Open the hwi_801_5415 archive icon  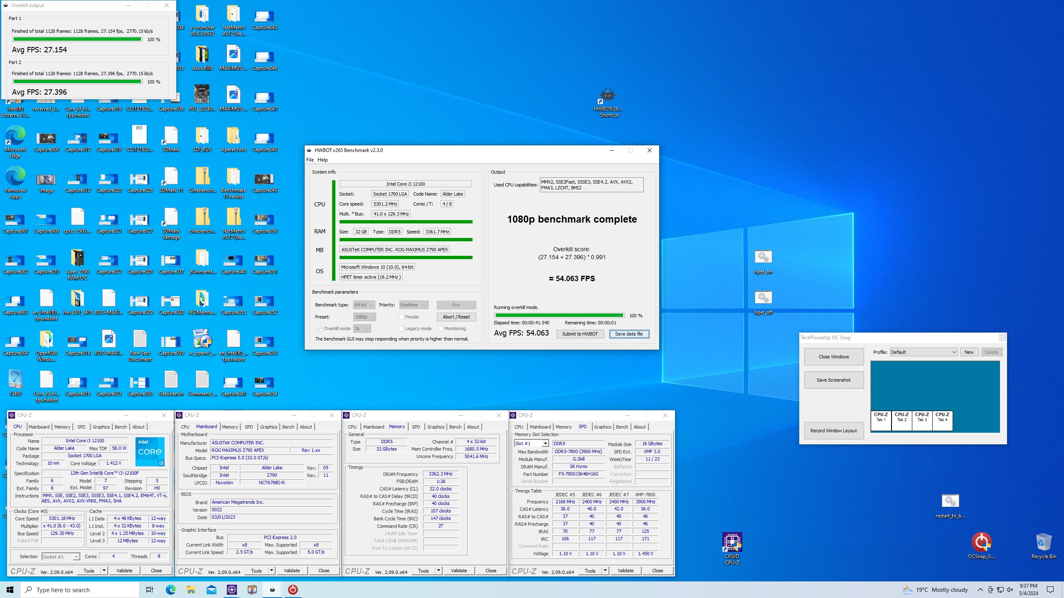pos(78,302)
